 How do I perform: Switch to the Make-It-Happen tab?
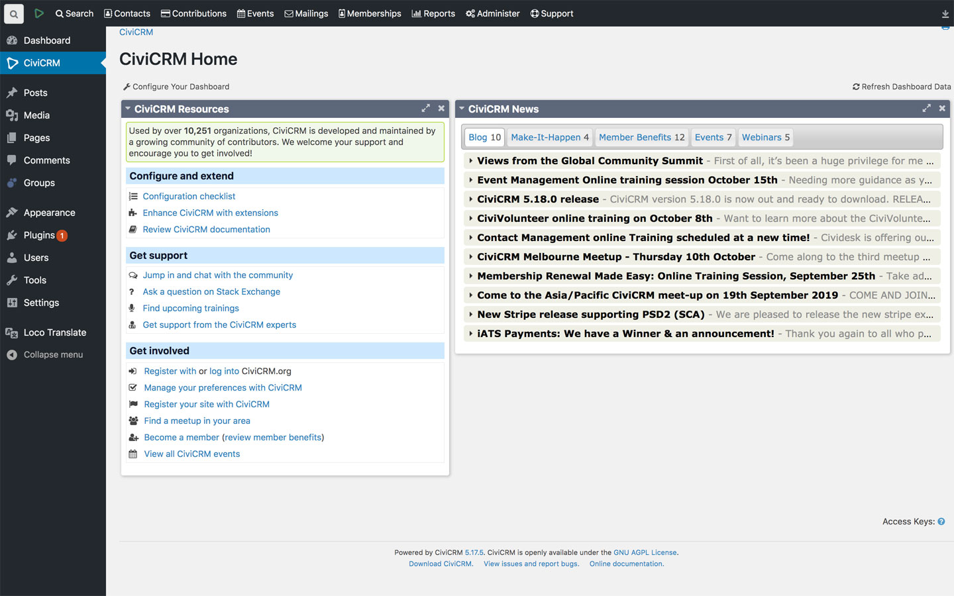click(550, 138)
